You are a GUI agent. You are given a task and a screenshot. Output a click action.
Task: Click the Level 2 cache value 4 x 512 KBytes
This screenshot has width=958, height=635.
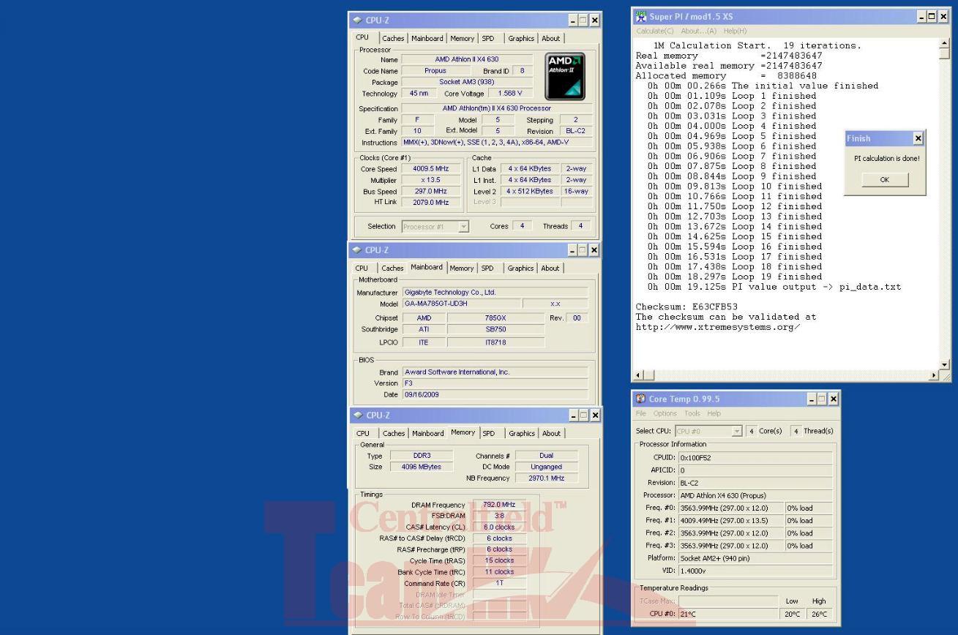click(530, 192)
